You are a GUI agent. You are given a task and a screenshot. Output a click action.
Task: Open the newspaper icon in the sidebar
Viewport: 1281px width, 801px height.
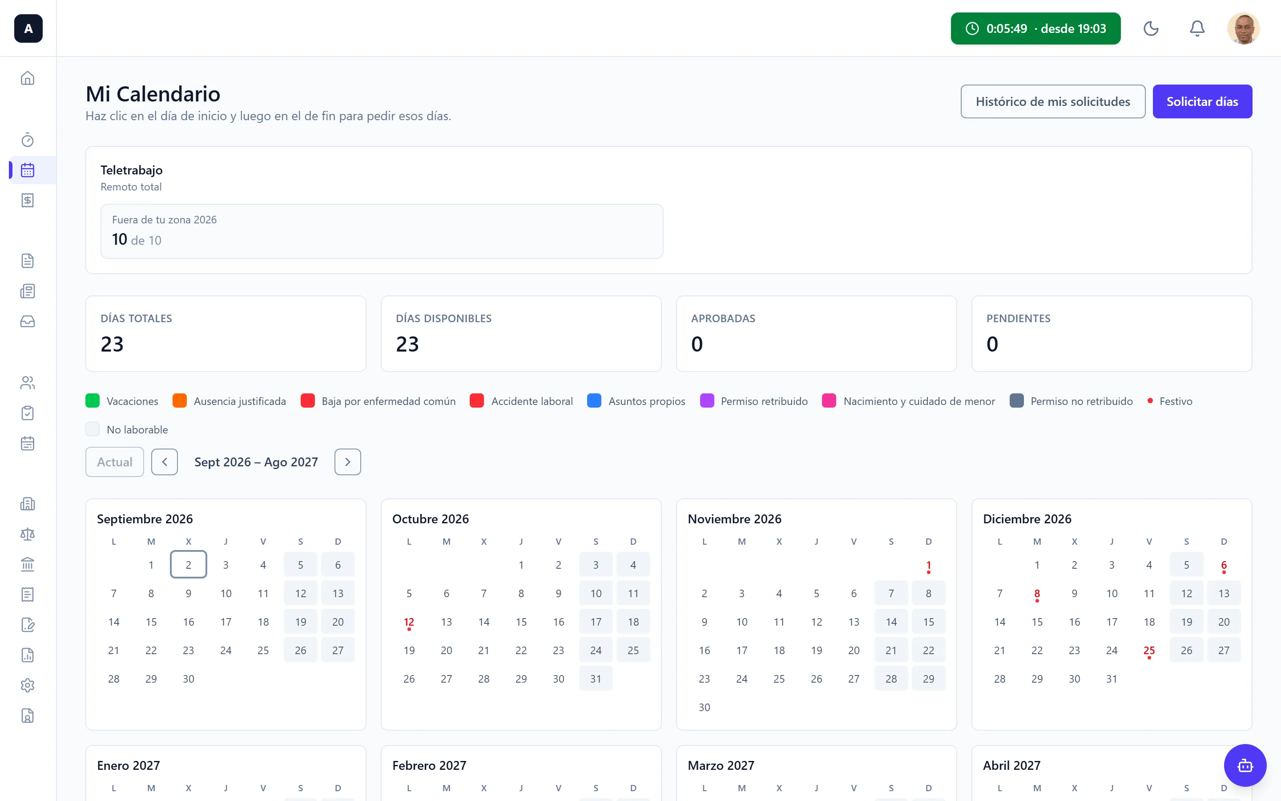pos(28,291)
